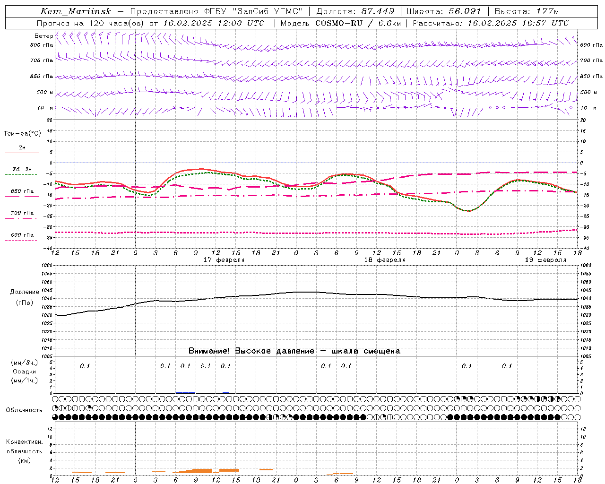Click the 850 гПа temperature legend entry

(22, 191)
